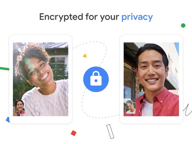The image size is (192, 144).
Task: Click the black squiggle at right edge
Action: click(187, 110)
